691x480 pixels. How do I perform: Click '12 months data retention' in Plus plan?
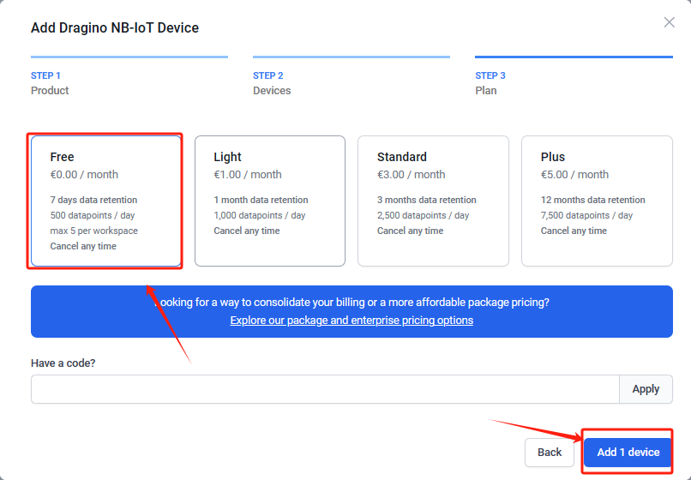pyautogui.click(x=592, y=200)
